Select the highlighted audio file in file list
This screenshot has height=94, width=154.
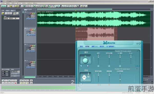tap(11, 18)
